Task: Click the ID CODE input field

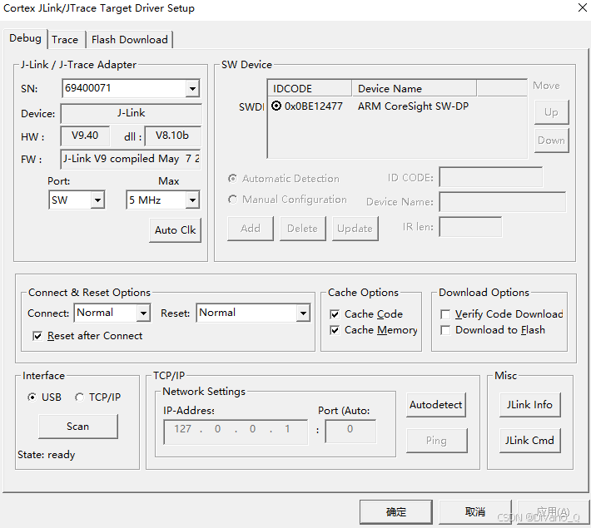Action: pyautogui.click(x=491, y=177)
